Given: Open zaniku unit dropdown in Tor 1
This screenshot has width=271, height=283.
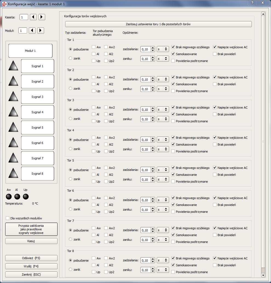Looking at the screenshot, I should pos(163,59).
